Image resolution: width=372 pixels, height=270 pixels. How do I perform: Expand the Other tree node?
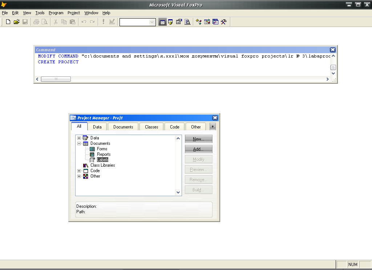click(79, 176)
